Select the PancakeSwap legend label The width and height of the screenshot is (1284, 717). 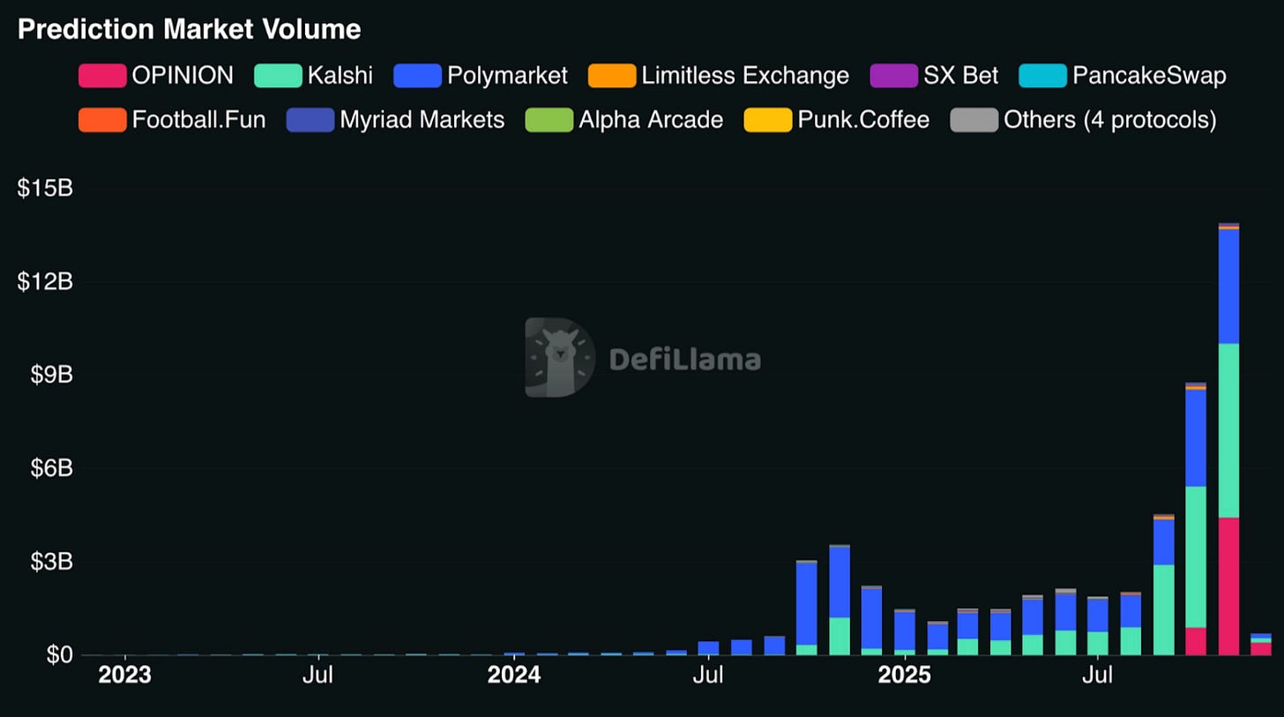point(1148,76)
